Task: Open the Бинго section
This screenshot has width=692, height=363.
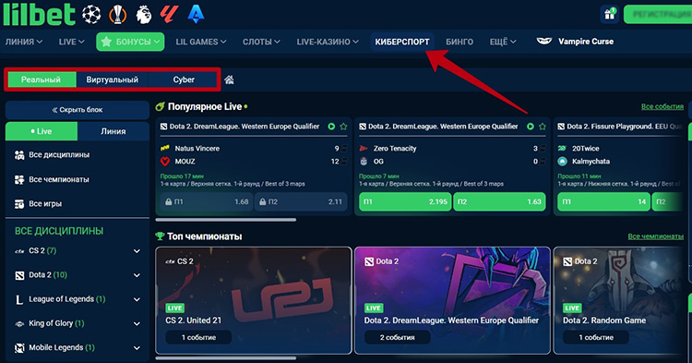Action: click(x=459, y=42)
